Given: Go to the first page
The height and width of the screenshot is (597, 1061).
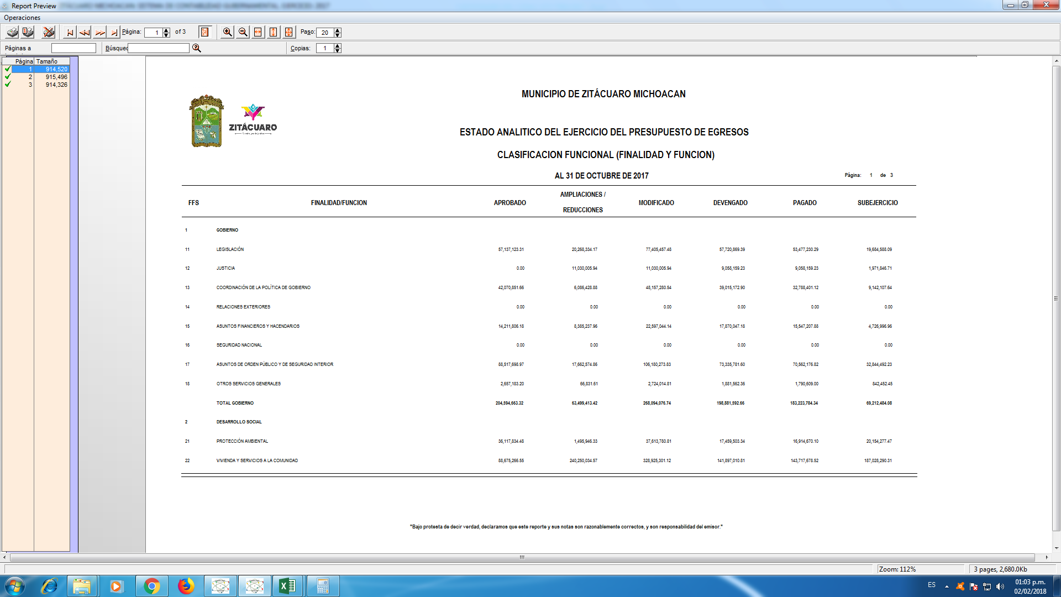Looking at the screenshot, I should [x=70, y=32].
